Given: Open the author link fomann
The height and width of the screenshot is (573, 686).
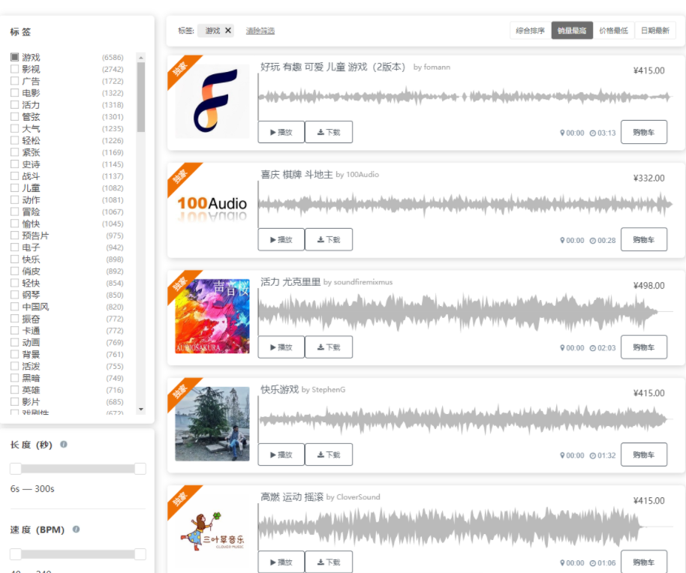Looking at the screenshot, I should point(437,67).
